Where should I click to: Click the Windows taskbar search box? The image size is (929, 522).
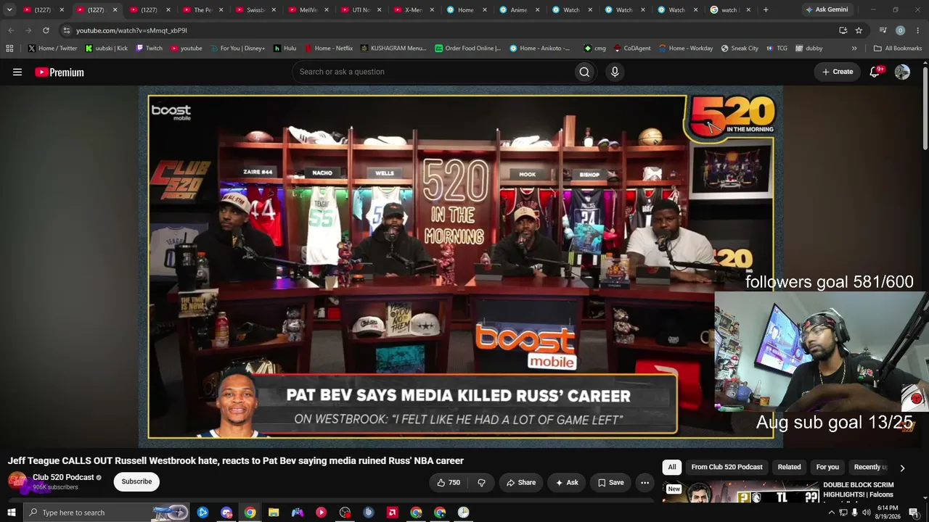pos(106,513)
